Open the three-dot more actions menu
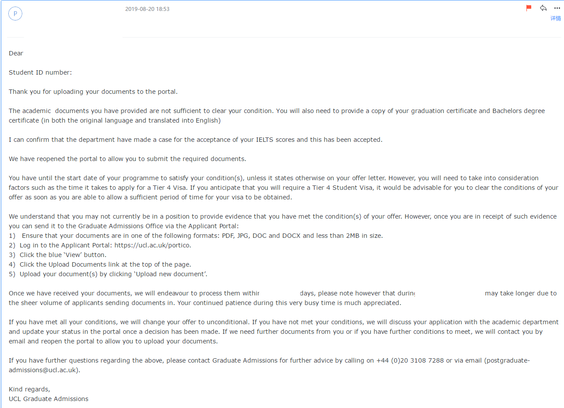Image resolution: width=564 pixels, height=408 pixels. (x=557, y=8)
